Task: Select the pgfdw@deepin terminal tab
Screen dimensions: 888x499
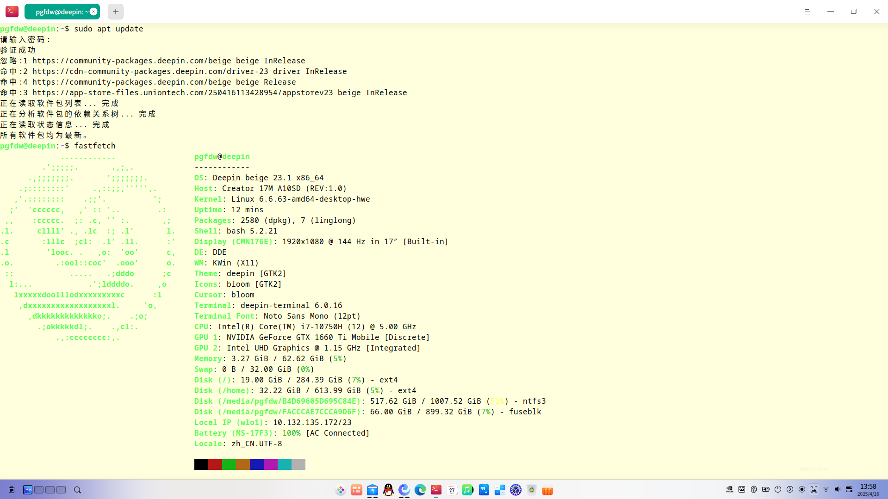Action: click(62, 12)
